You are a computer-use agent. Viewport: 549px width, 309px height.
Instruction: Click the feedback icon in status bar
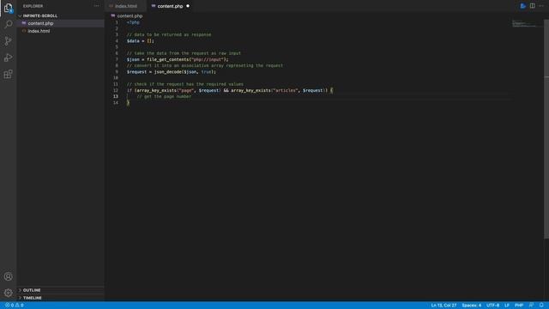[x=532, y=306]
